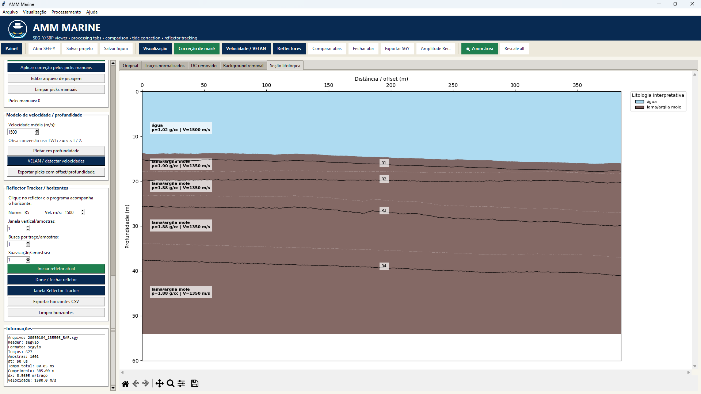
Task: Switch to DC removido tab
Action: tap(204, 66)
